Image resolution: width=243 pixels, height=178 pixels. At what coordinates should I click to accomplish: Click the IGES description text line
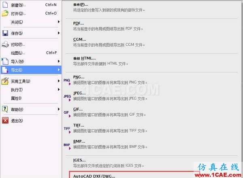point(109,166)
